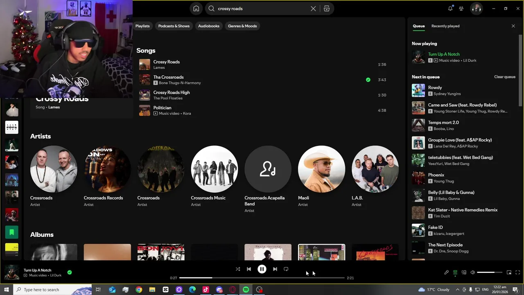
Task: Select the Genres & Moods filter chip
Action: click(x=242, y=26)
